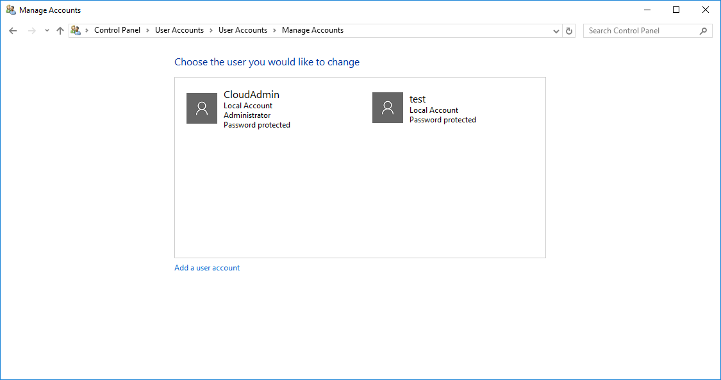Click the Forward navigation arrow

coord(31,31)
